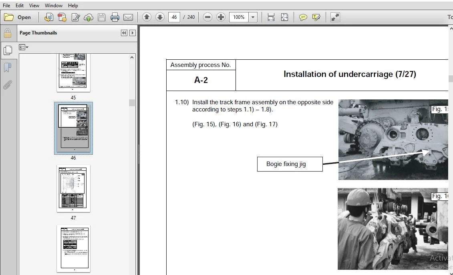Image resolution: width=453 pixels, height=275 pixels.
Task: Select page 45 thumbnail
Action: pyautogui.click(x=73, y=72)
